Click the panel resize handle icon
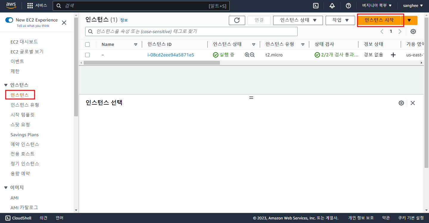Image resolution: width=429 pixels, height=223 pixels. tap(251, 97)
